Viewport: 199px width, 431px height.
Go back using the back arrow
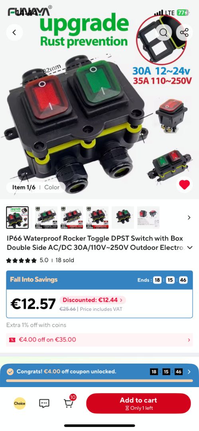(x=14, y=32)
